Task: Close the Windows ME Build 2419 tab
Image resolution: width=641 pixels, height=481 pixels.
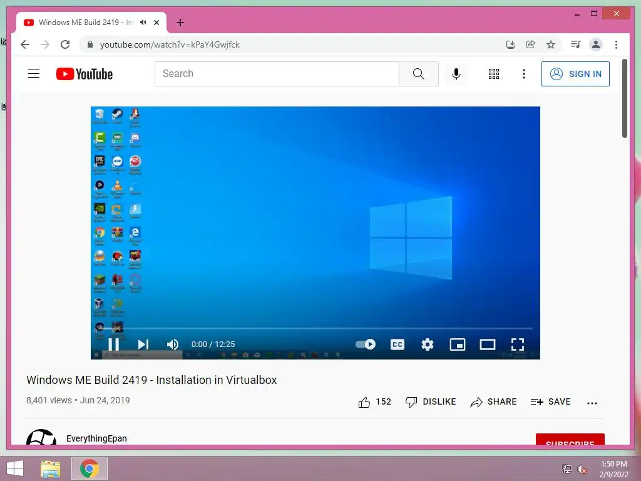Action: [156, 23]
